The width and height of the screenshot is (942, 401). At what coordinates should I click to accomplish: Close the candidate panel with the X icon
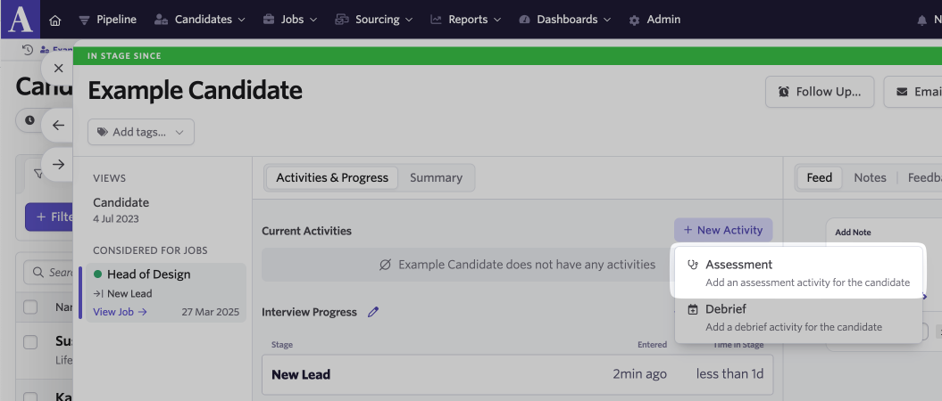pyautogui.click(x=58, y=69)
